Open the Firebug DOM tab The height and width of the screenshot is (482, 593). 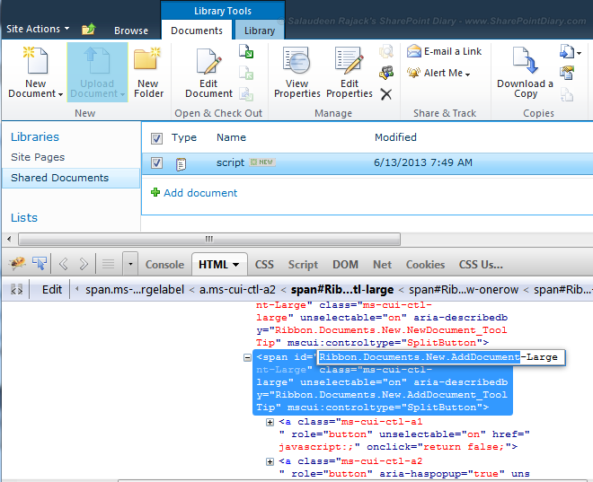click(345, 265)
